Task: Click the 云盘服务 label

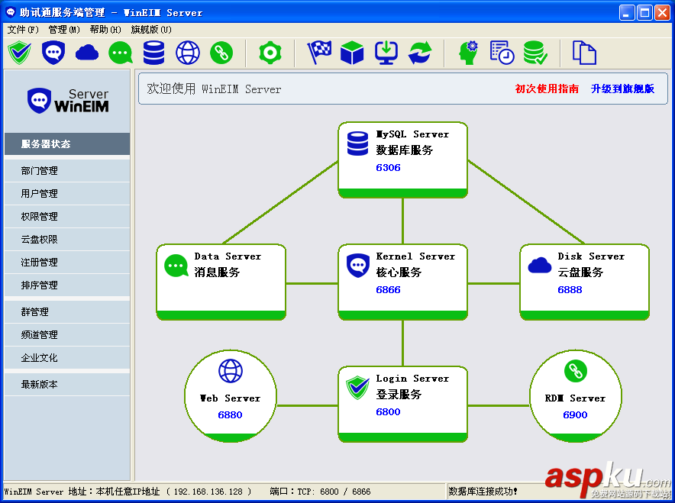Action: [x=580, y=272]
